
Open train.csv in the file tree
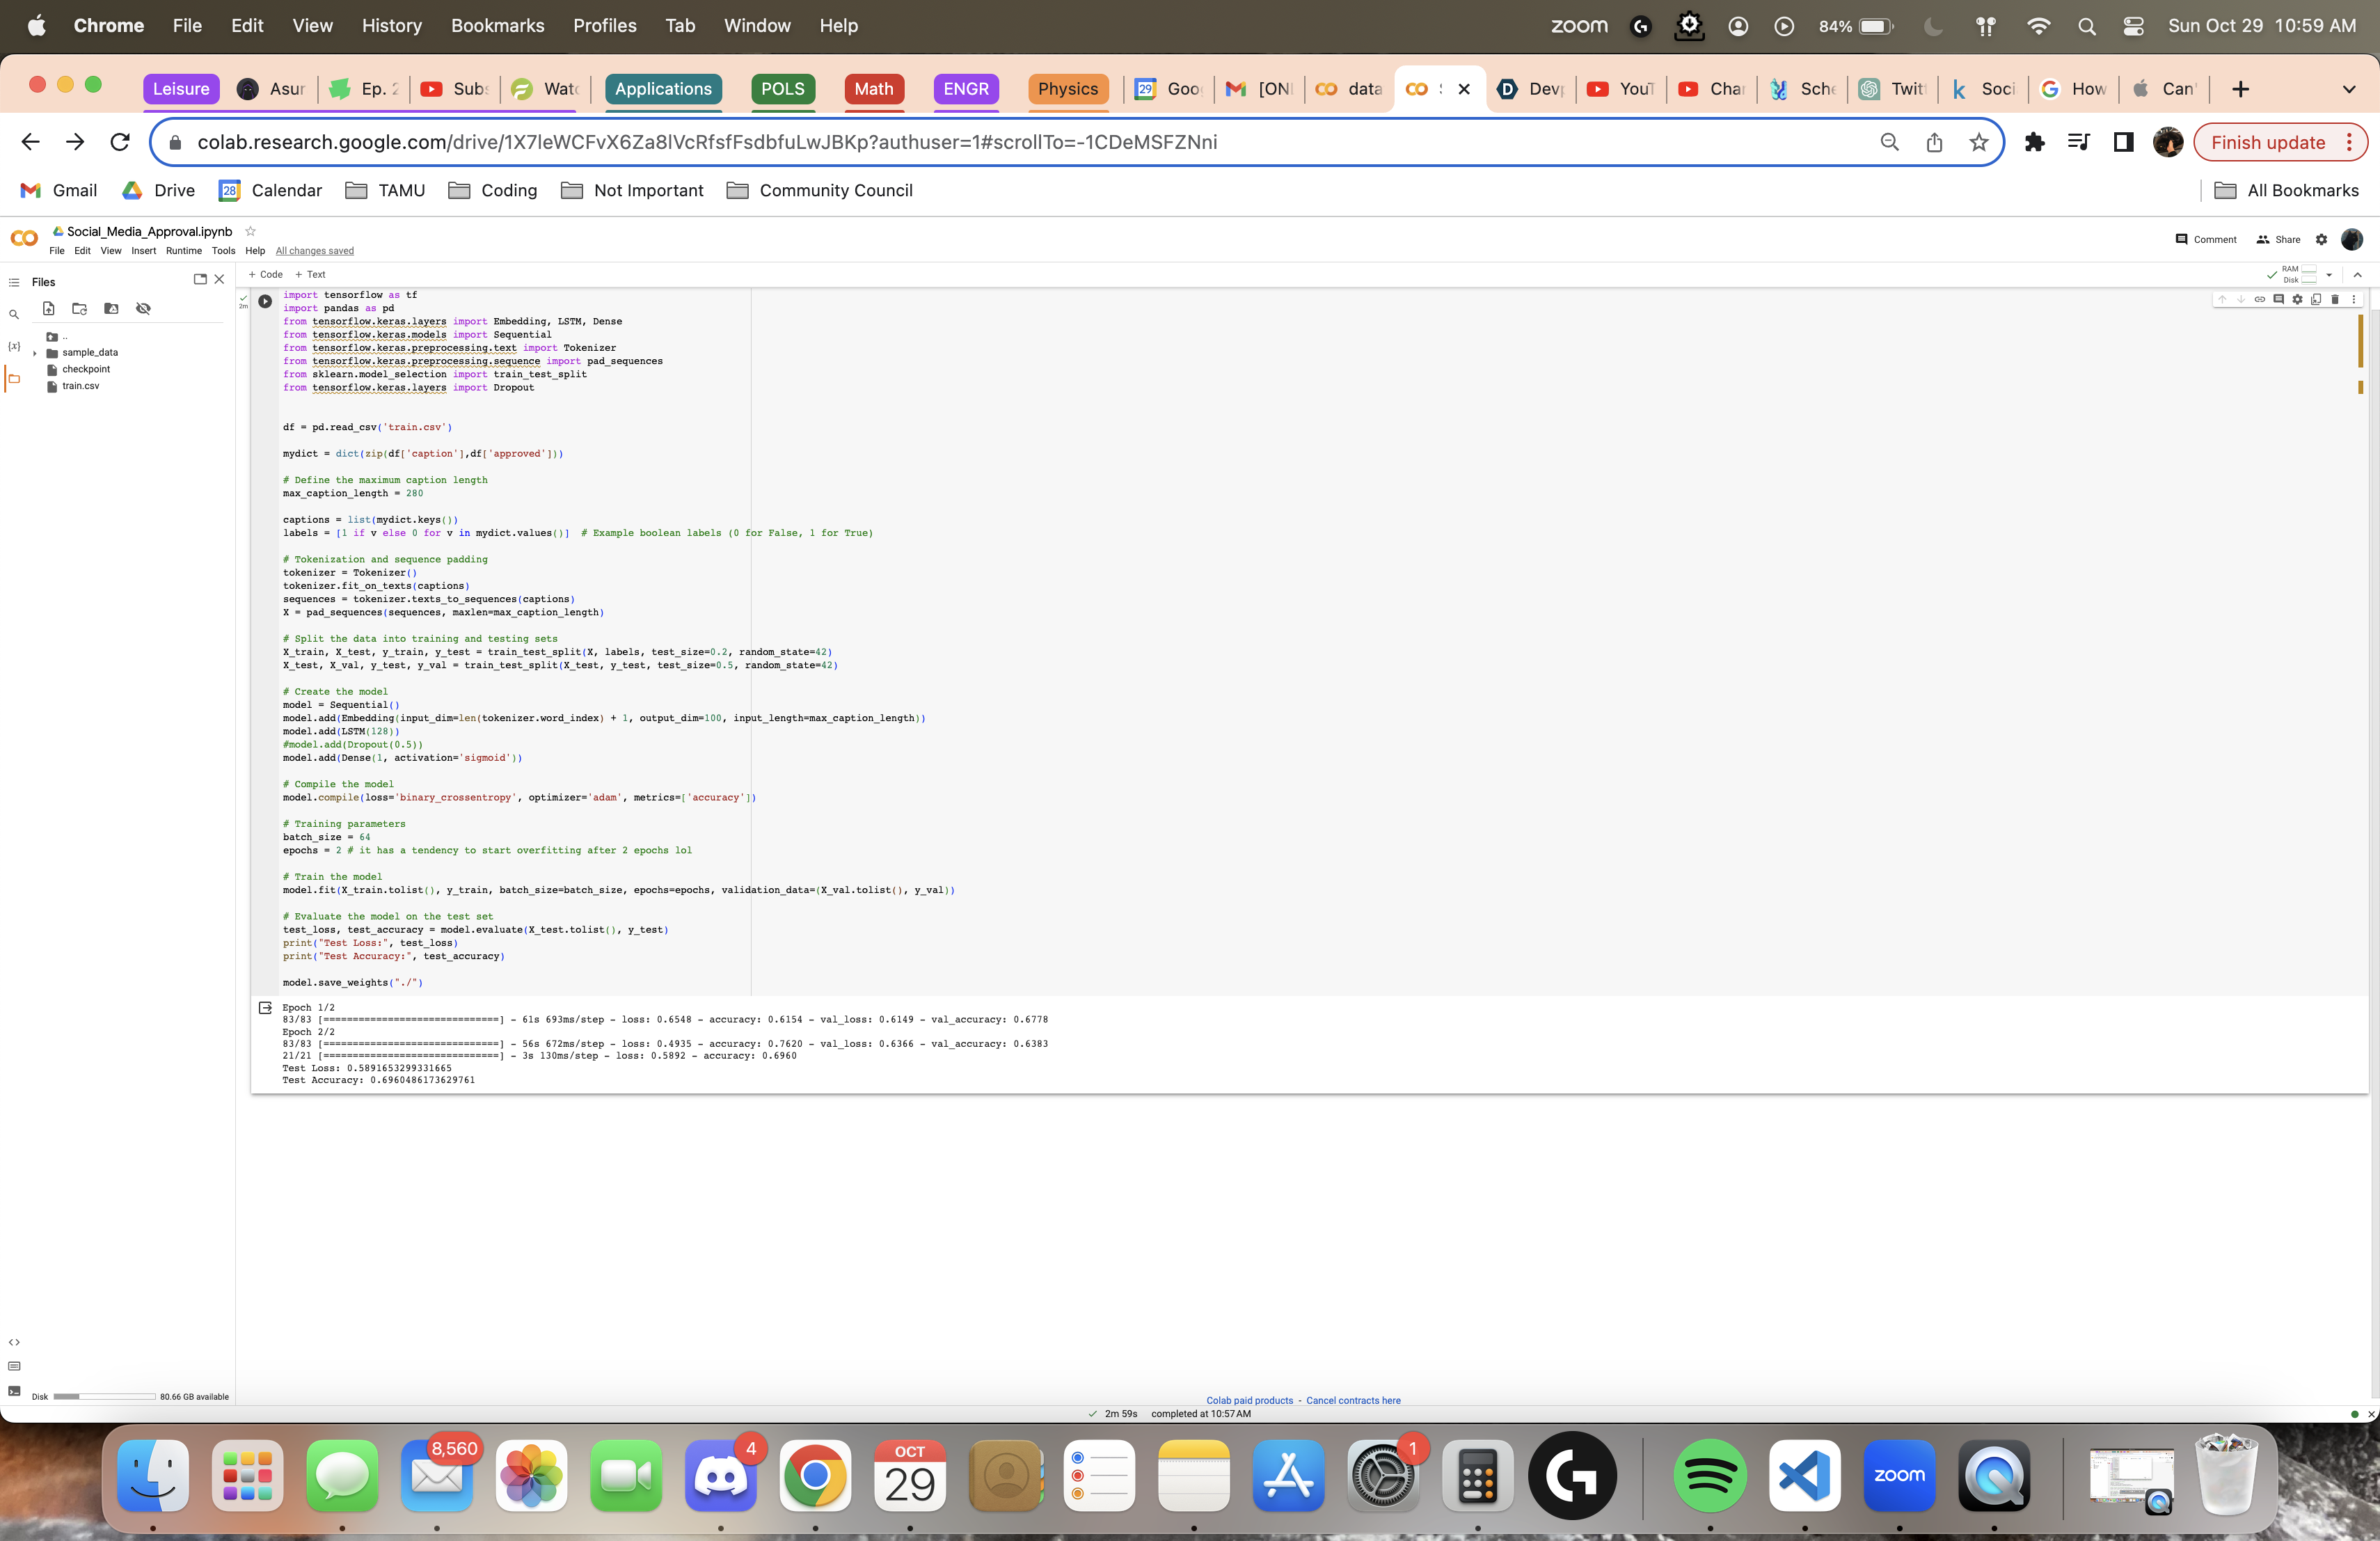80,386
